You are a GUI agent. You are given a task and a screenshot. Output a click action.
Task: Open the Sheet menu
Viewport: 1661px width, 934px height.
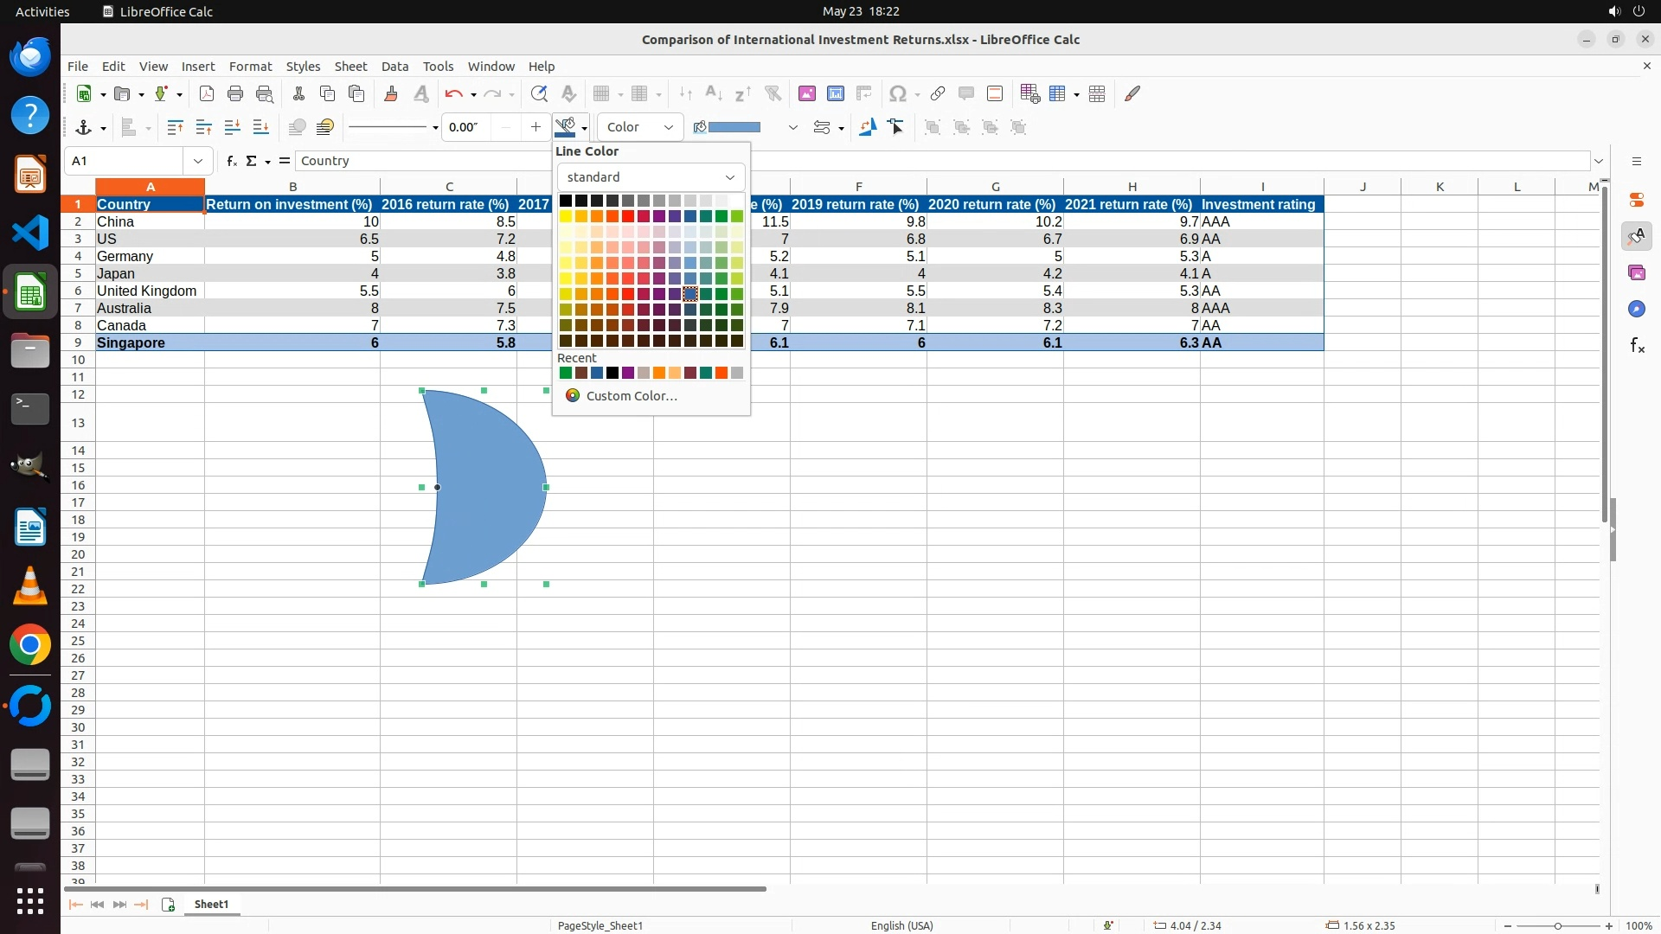tap(350, 67)
